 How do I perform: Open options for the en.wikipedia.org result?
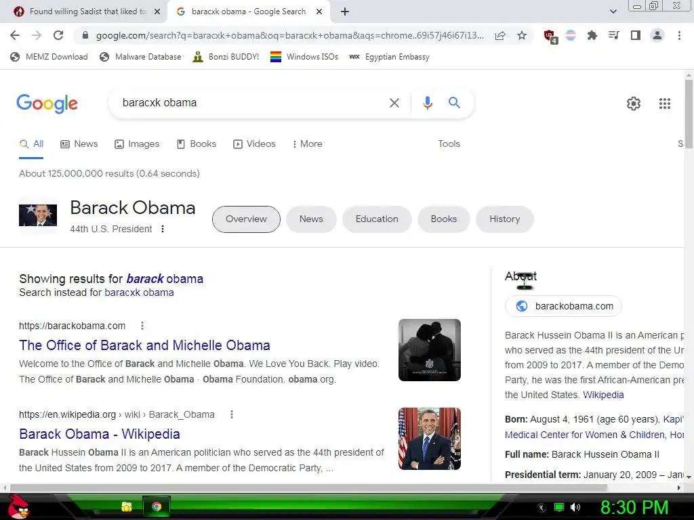(232, 414)
